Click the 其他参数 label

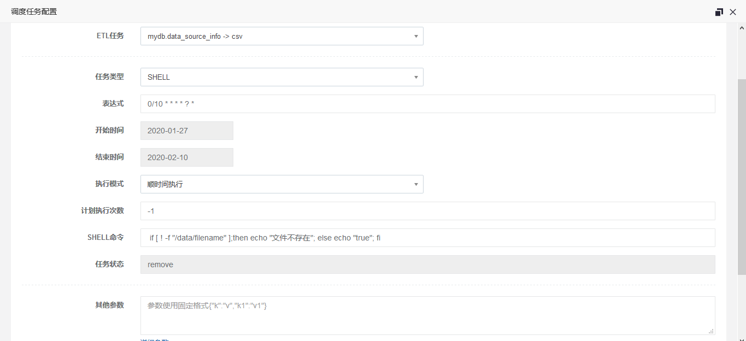coord(109,305)
